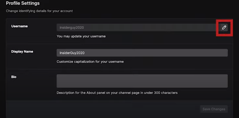Click the greyed-out Username field
Screen dimensions: 239x118
click(x=138, y=28)
